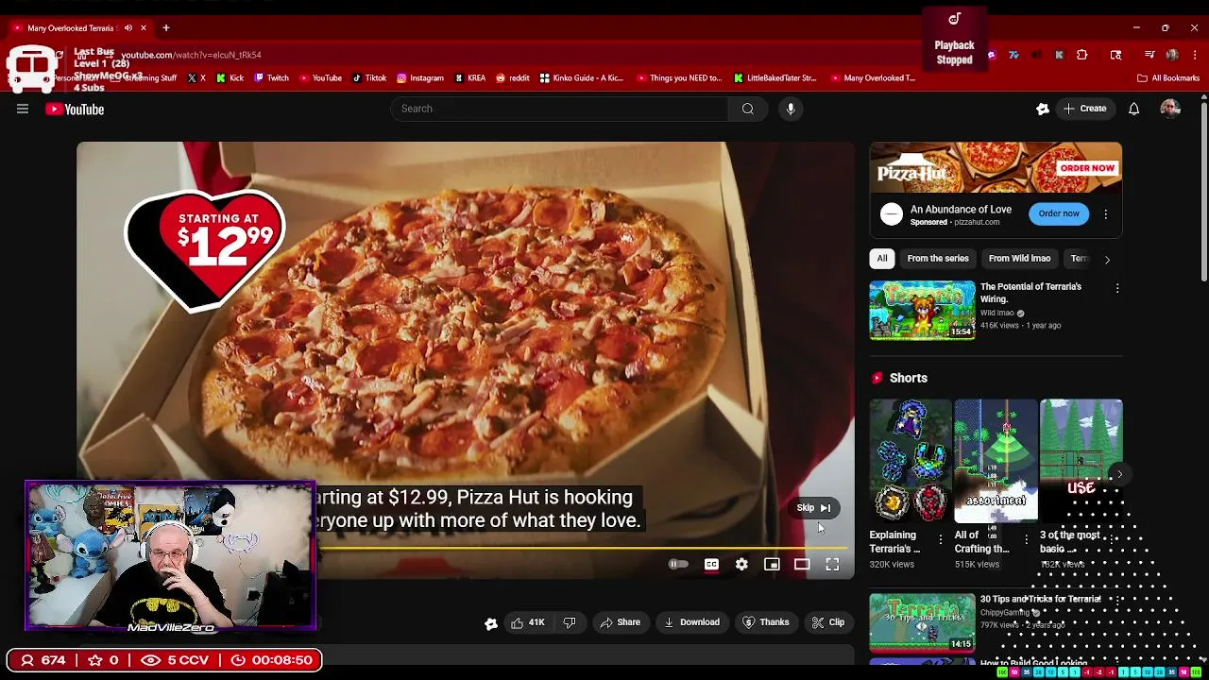Switch to miniplayer mode

(772, 565)
